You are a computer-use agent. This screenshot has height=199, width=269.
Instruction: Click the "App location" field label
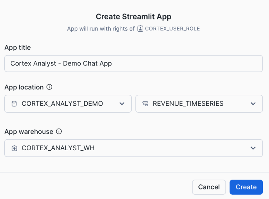point(24,87)
